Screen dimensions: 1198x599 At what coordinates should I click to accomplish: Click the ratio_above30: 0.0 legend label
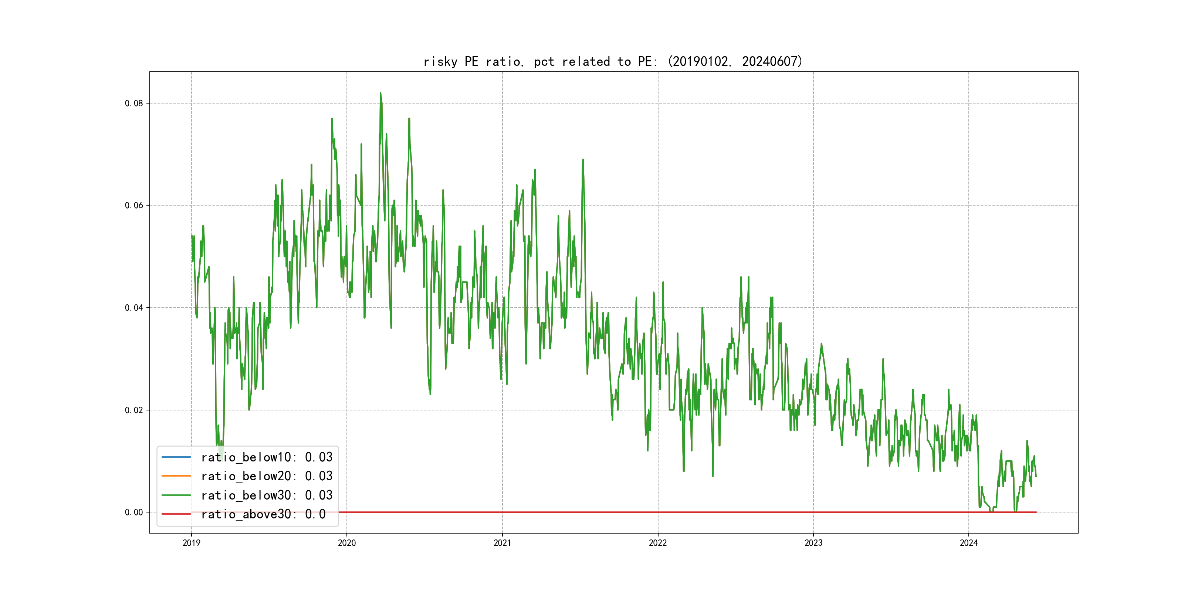click(x=263, y=514)
